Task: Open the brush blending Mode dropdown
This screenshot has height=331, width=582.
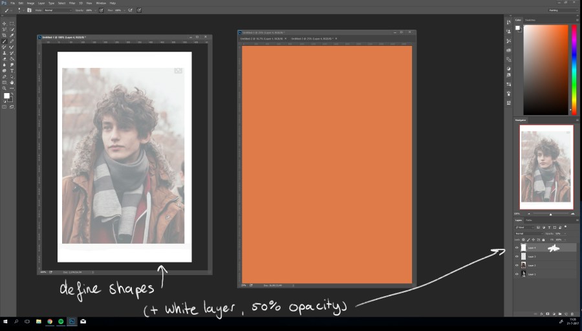Action: tap(53, 10)
